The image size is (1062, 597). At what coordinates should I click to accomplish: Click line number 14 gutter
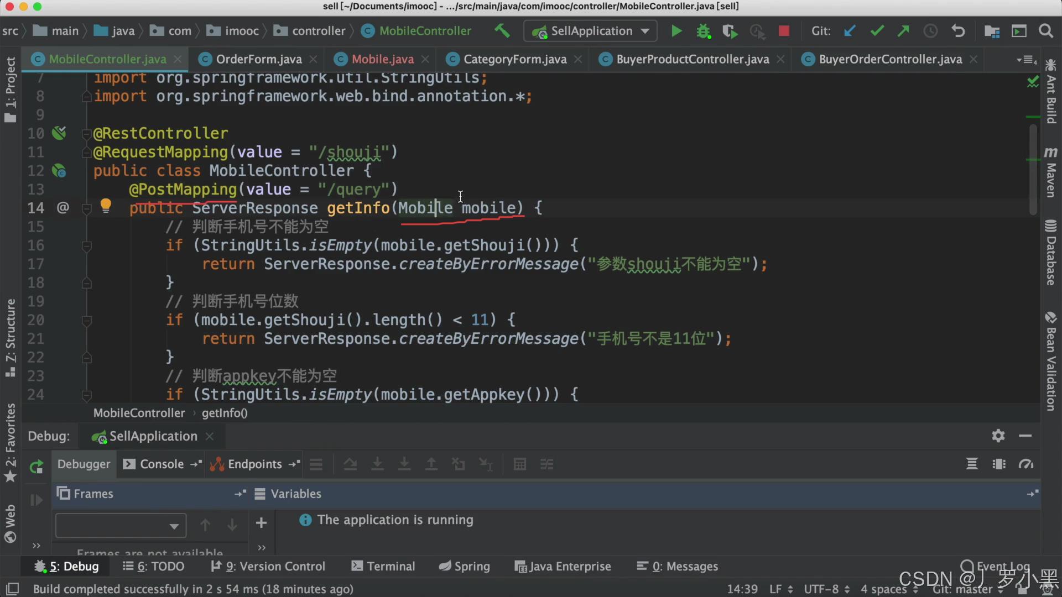click(x=36, y=208)
